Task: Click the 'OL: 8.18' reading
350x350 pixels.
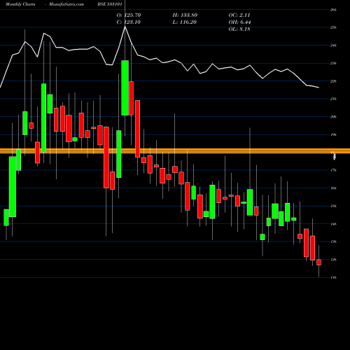Action: (239, 29)
